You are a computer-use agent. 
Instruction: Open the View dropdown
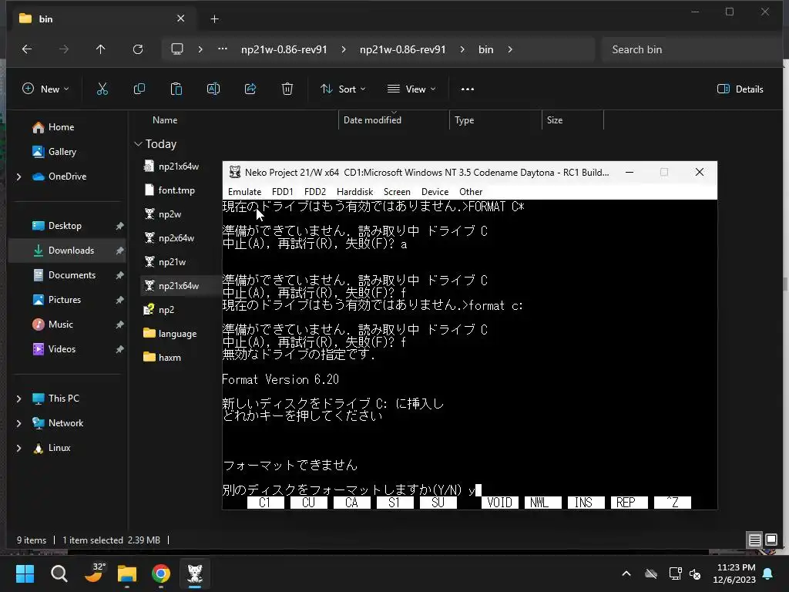pyautogui.click(x=411, y=89)
